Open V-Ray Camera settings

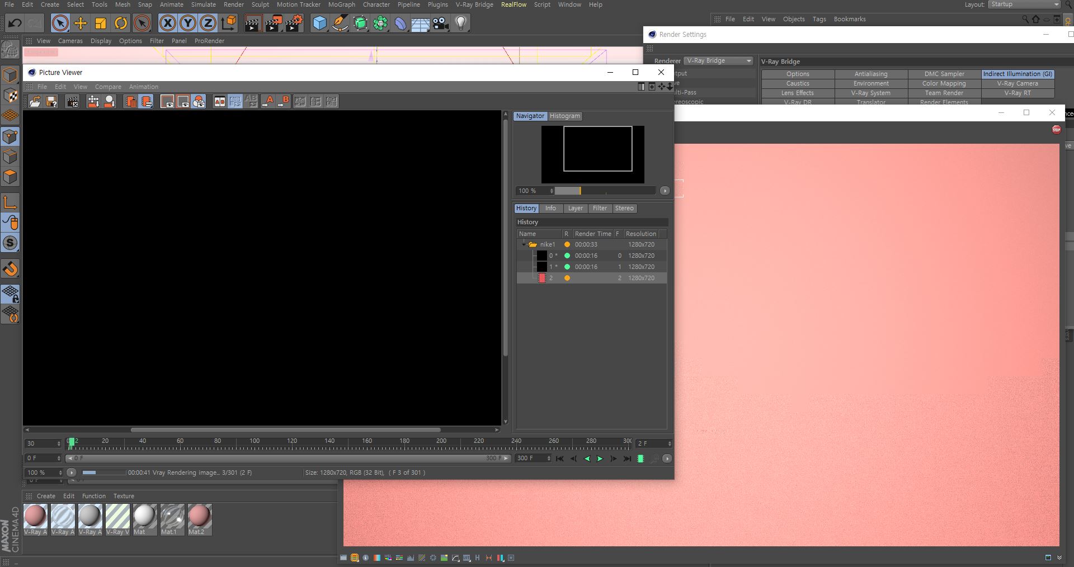1018,83
